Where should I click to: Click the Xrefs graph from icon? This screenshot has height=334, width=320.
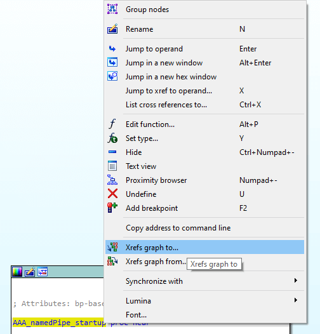[112, 261]
